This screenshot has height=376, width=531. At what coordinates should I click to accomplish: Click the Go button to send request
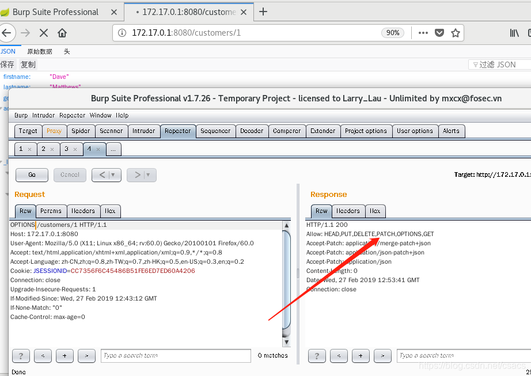coord(32,175)
